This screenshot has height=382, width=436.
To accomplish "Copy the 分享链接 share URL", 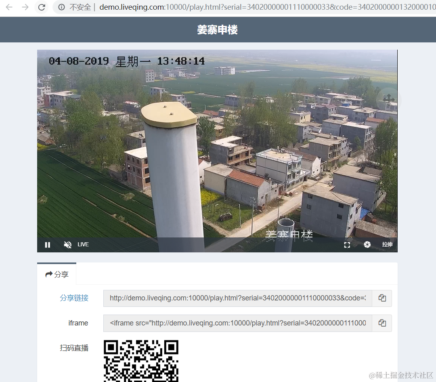I will point(382,298).
